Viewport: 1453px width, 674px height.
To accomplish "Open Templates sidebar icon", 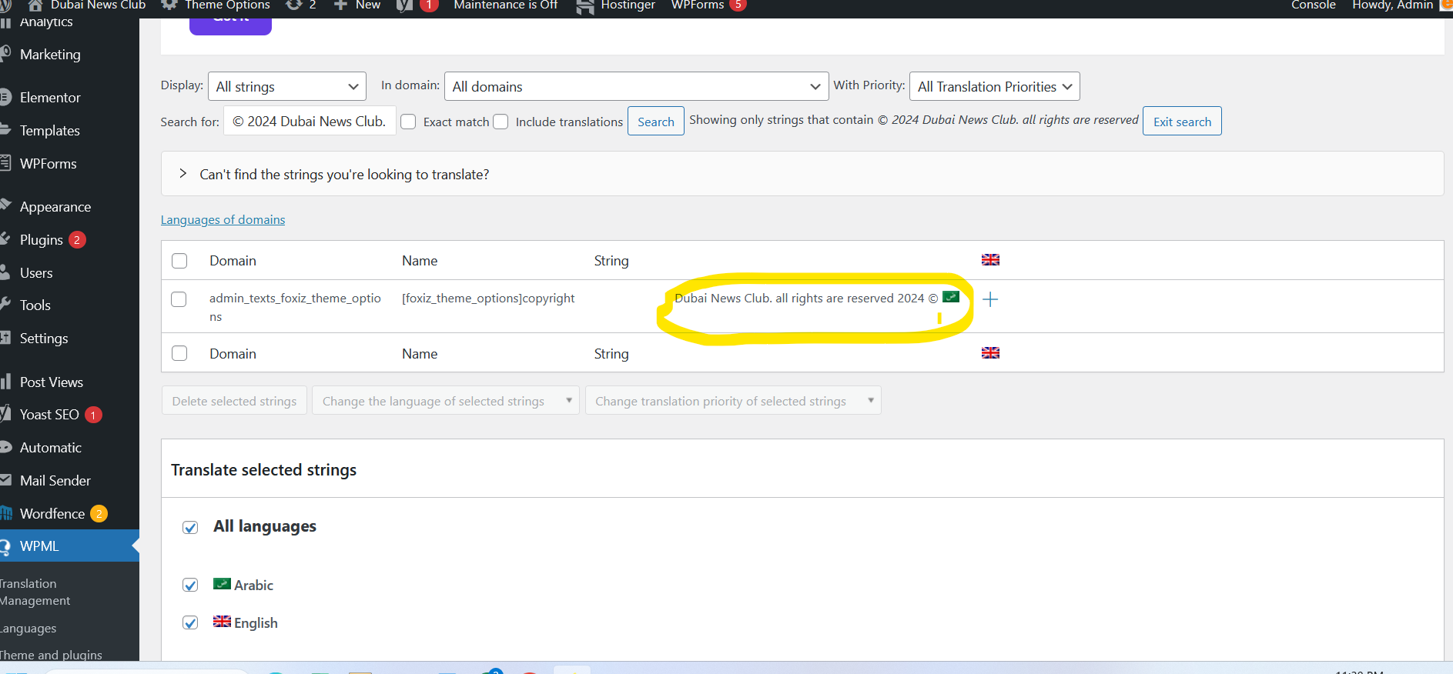I will [x=5, y=130].
